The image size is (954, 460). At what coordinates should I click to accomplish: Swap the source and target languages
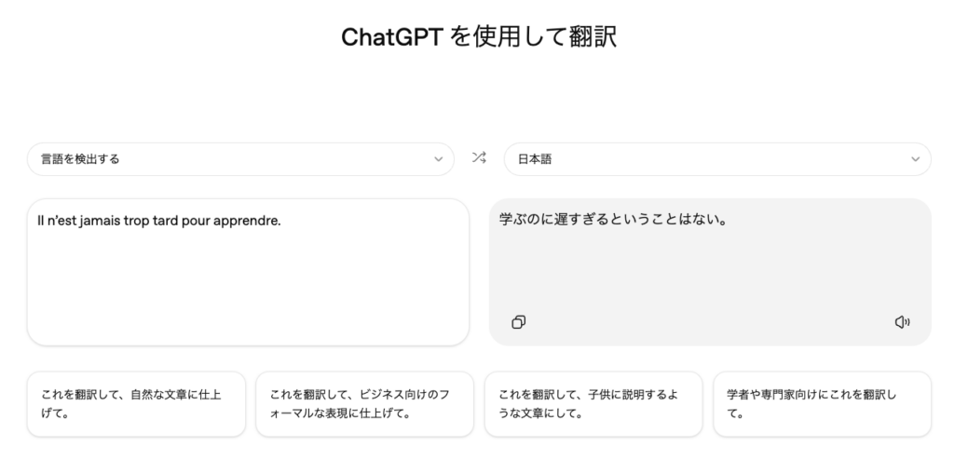click(x=479, y=158)
